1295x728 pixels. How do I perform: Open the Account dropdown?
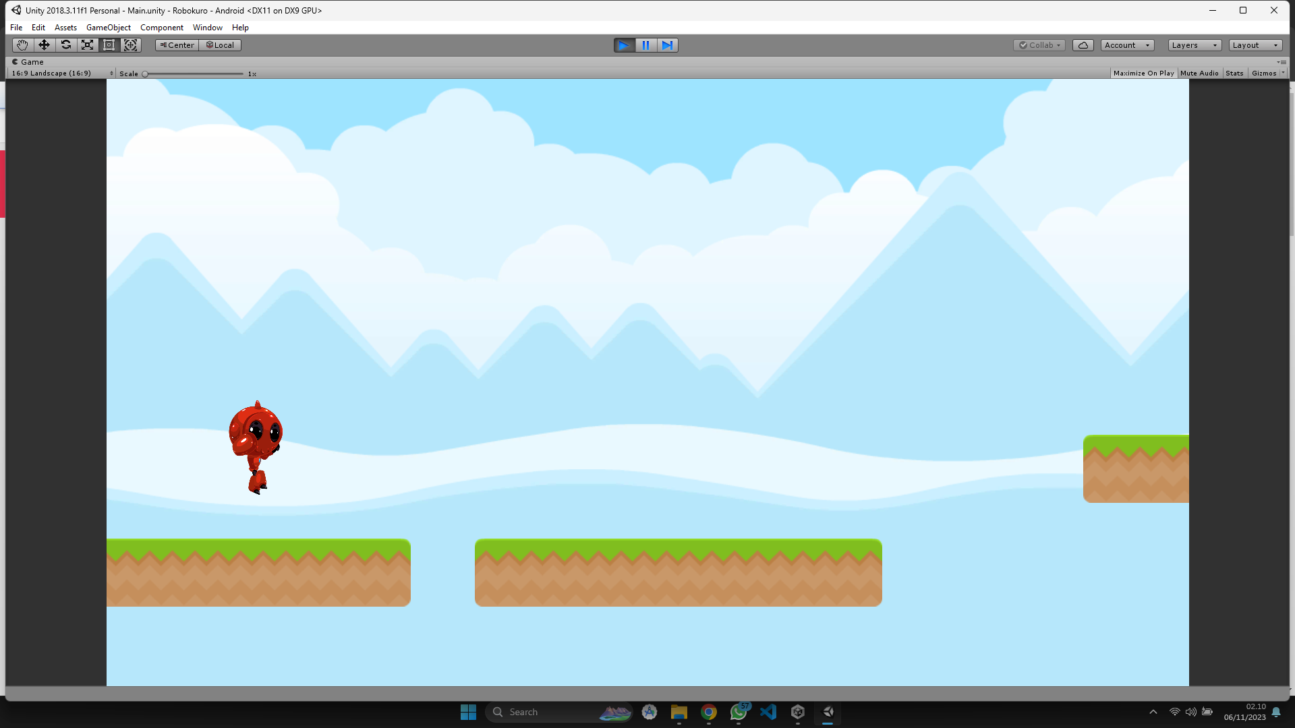click(1127, 45)
